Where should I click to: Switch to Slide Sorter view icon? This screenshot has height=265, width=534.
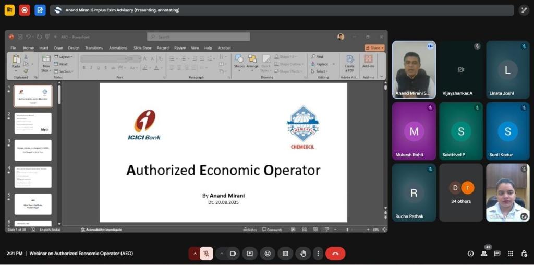(304, 230)
